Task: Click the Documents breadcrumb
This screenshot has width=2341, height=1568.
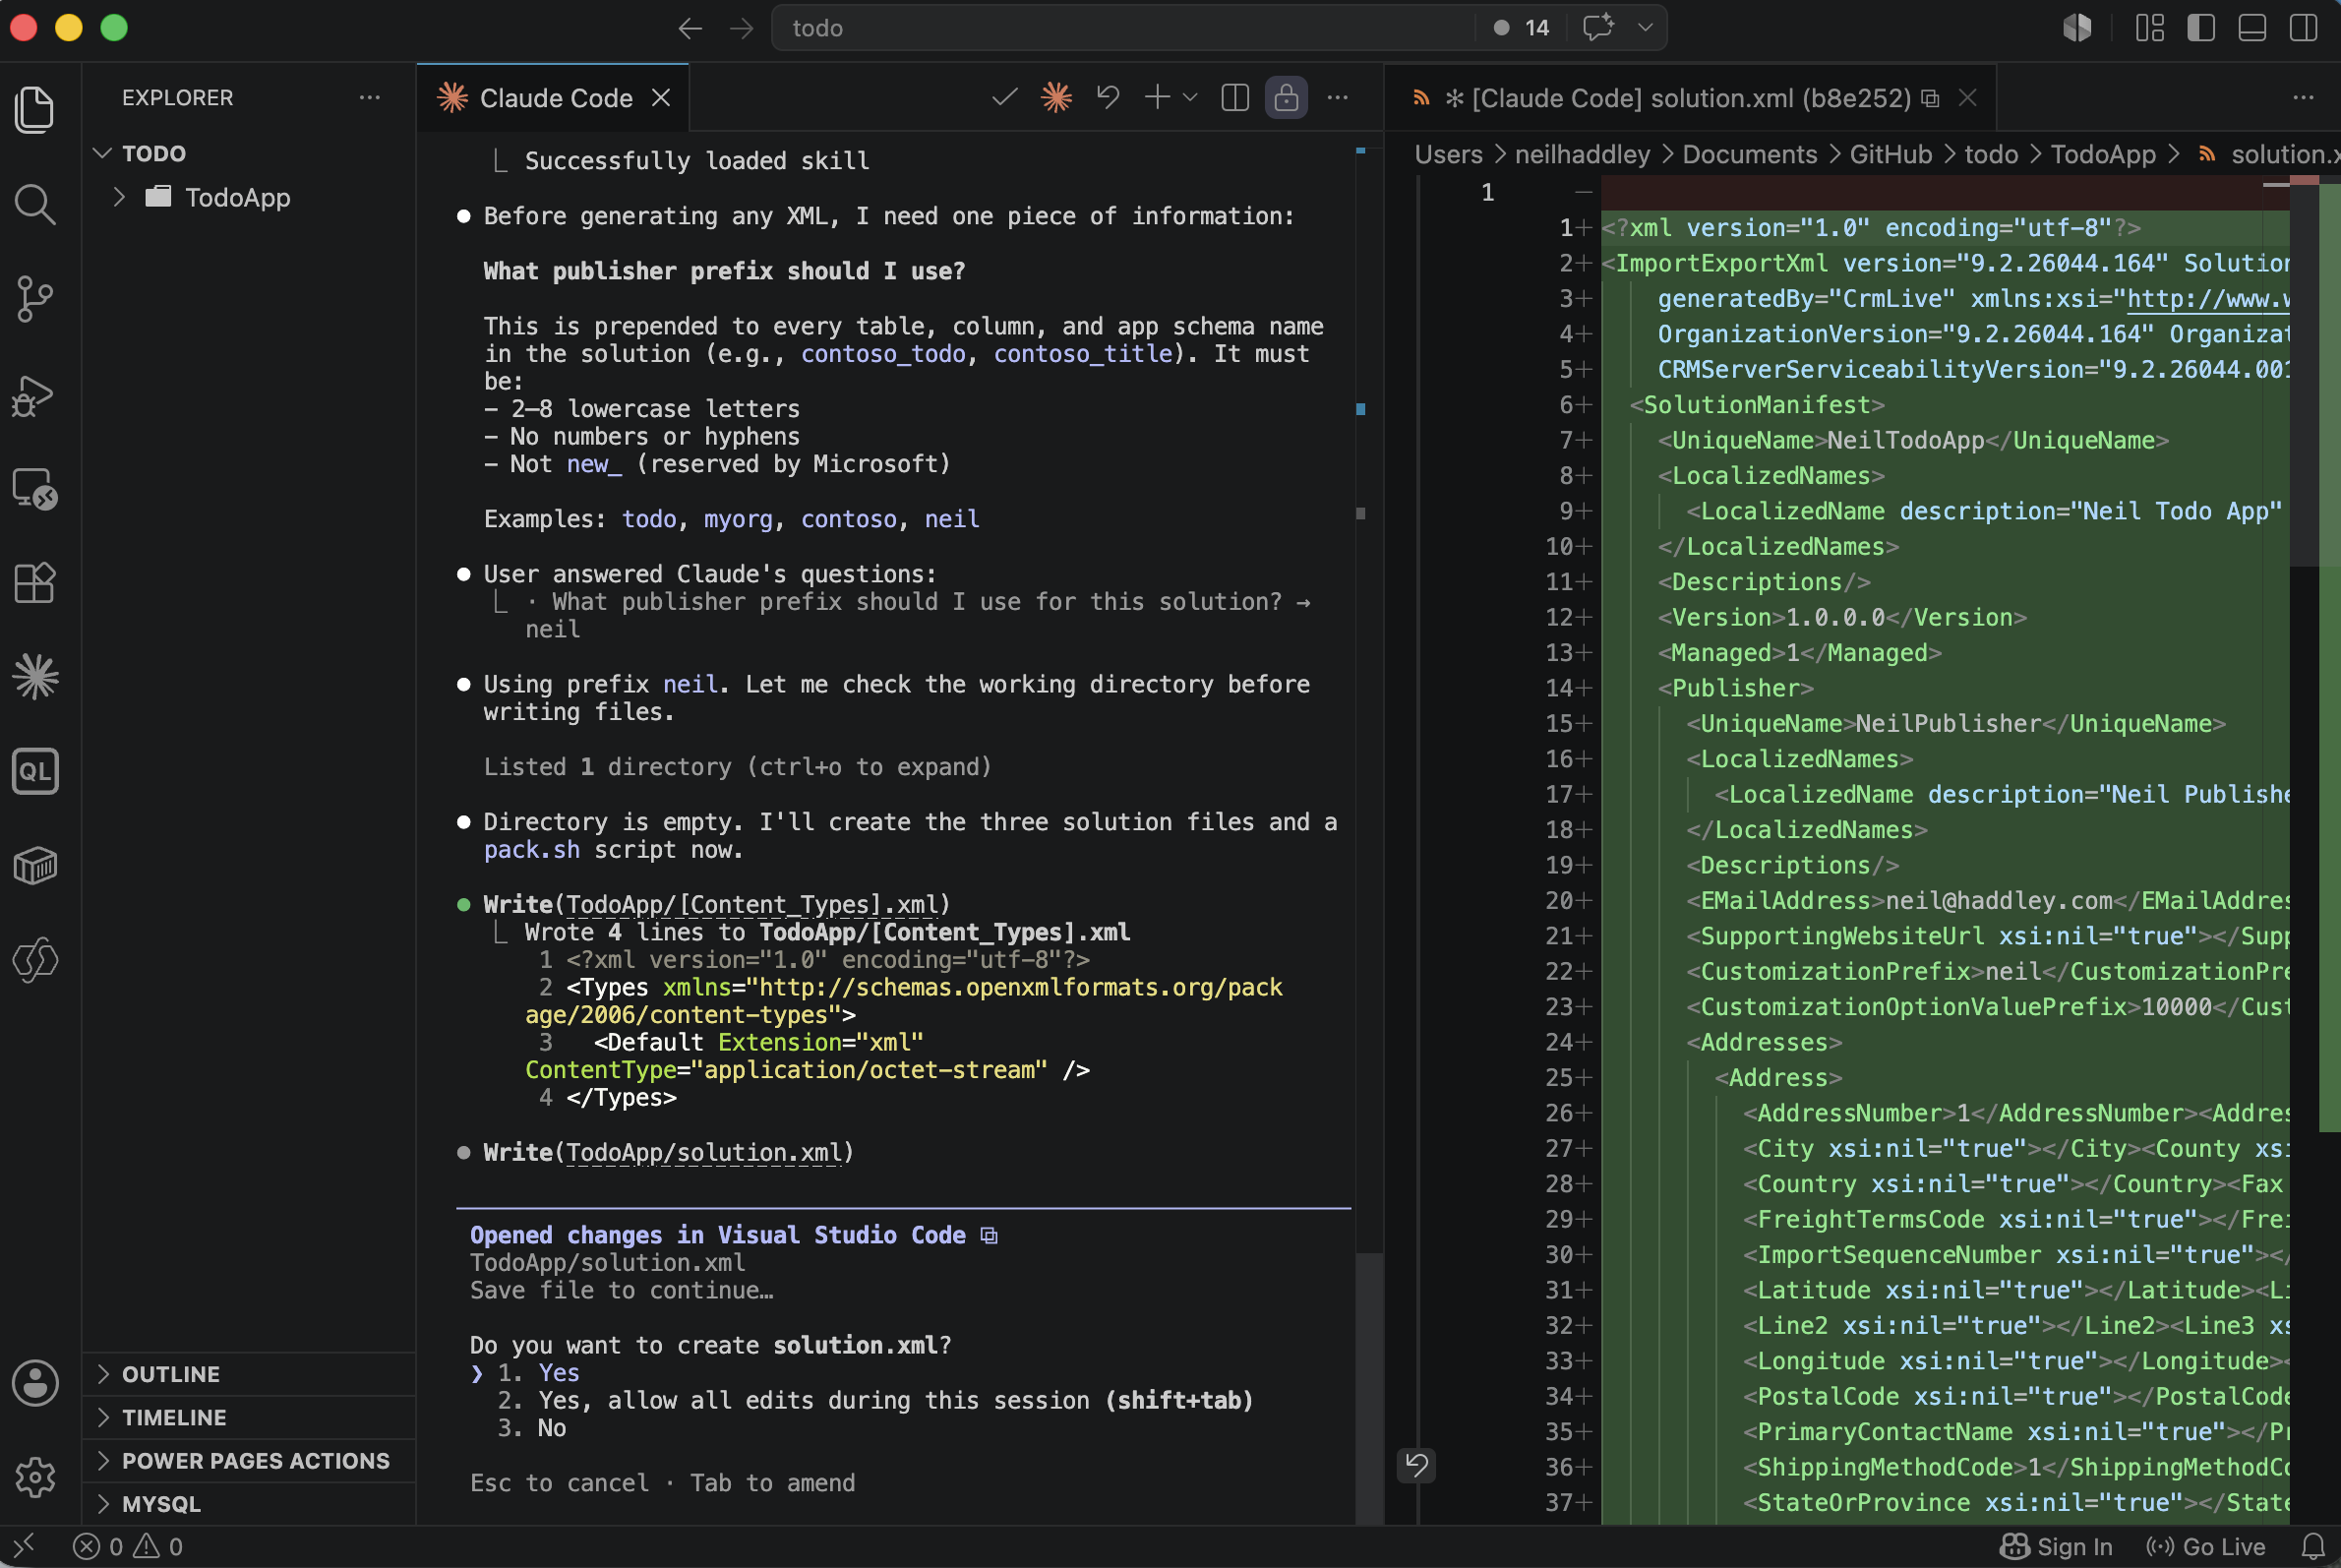Action: (1749, 154)
